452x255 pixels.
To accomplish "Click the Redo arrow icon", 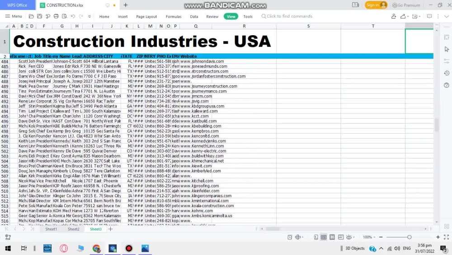I will 81,16.
